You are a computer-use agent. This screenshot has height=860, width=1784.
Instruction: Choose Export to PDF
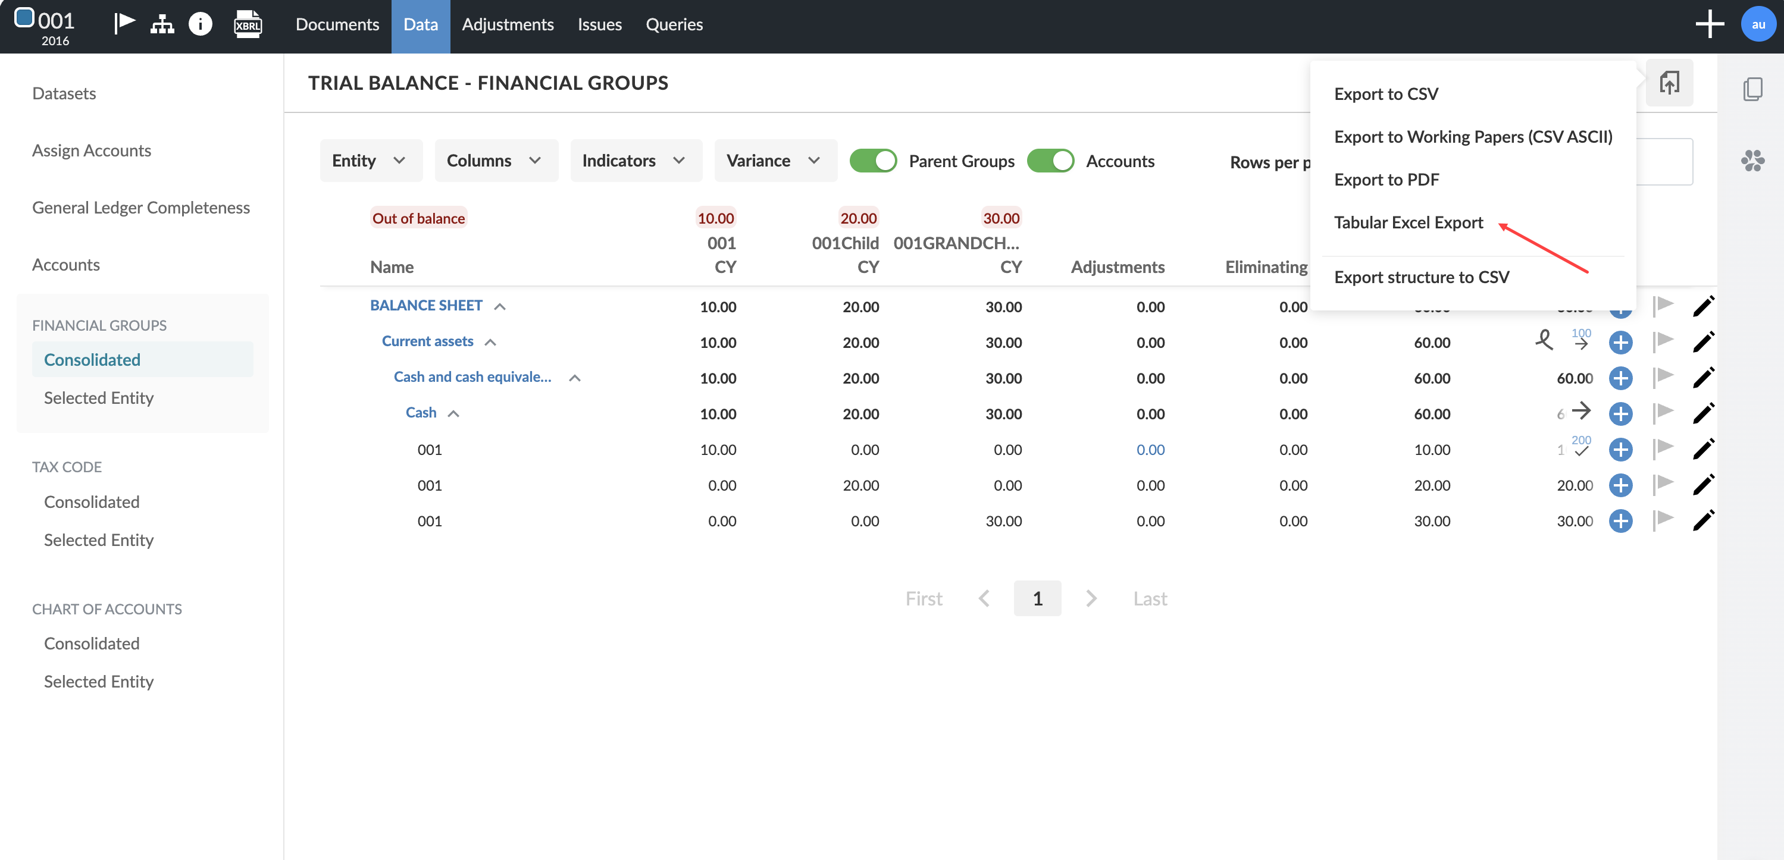[x=1386, y=180]
